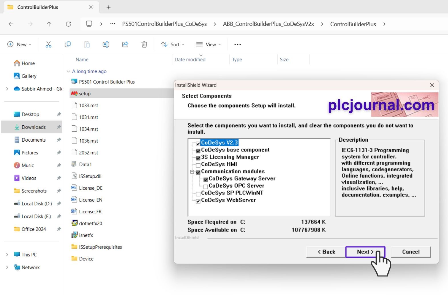The height and width of the screenshot is (295, 448).
Task: Refresh the current folder view
Action: click(x=68, y=24)
